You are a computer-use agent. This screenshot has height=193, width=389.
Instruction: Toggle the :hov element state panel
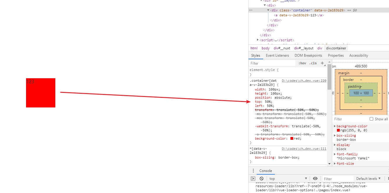click(302, 63)
